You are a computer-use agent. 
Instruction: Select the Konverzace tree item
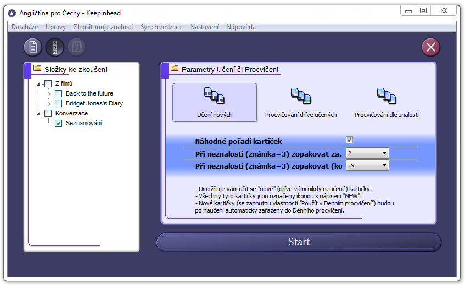click(x=71, y=113)
